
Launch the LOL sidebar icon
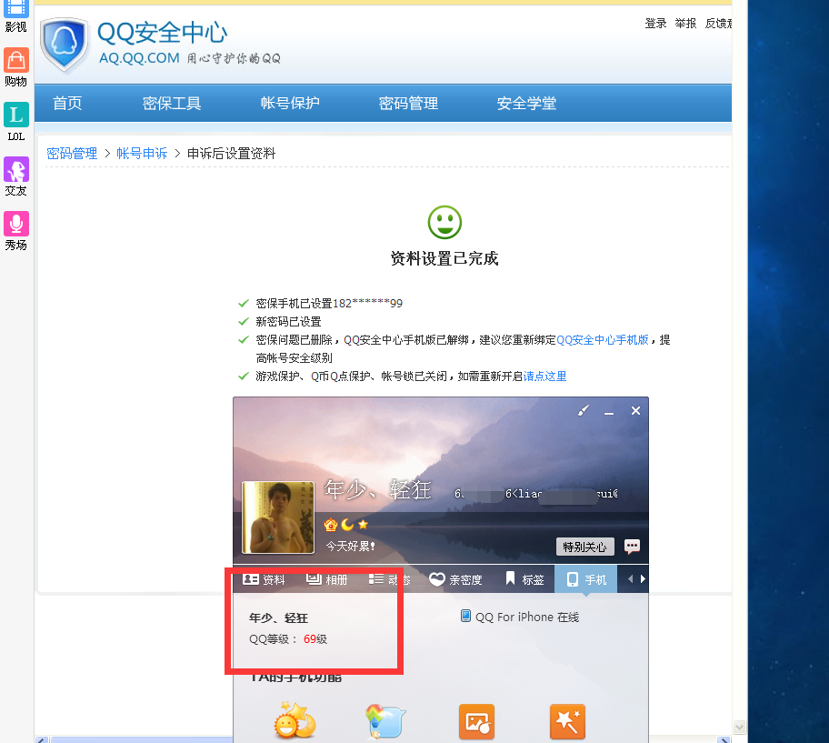pyautogui.click(x=16, y=115)
